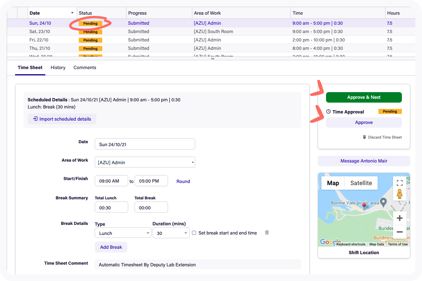This screenshot has width=422, height=281.
Task: Click the Date field showing Sun 24/10/21
Action: click(x=145, y=144)
